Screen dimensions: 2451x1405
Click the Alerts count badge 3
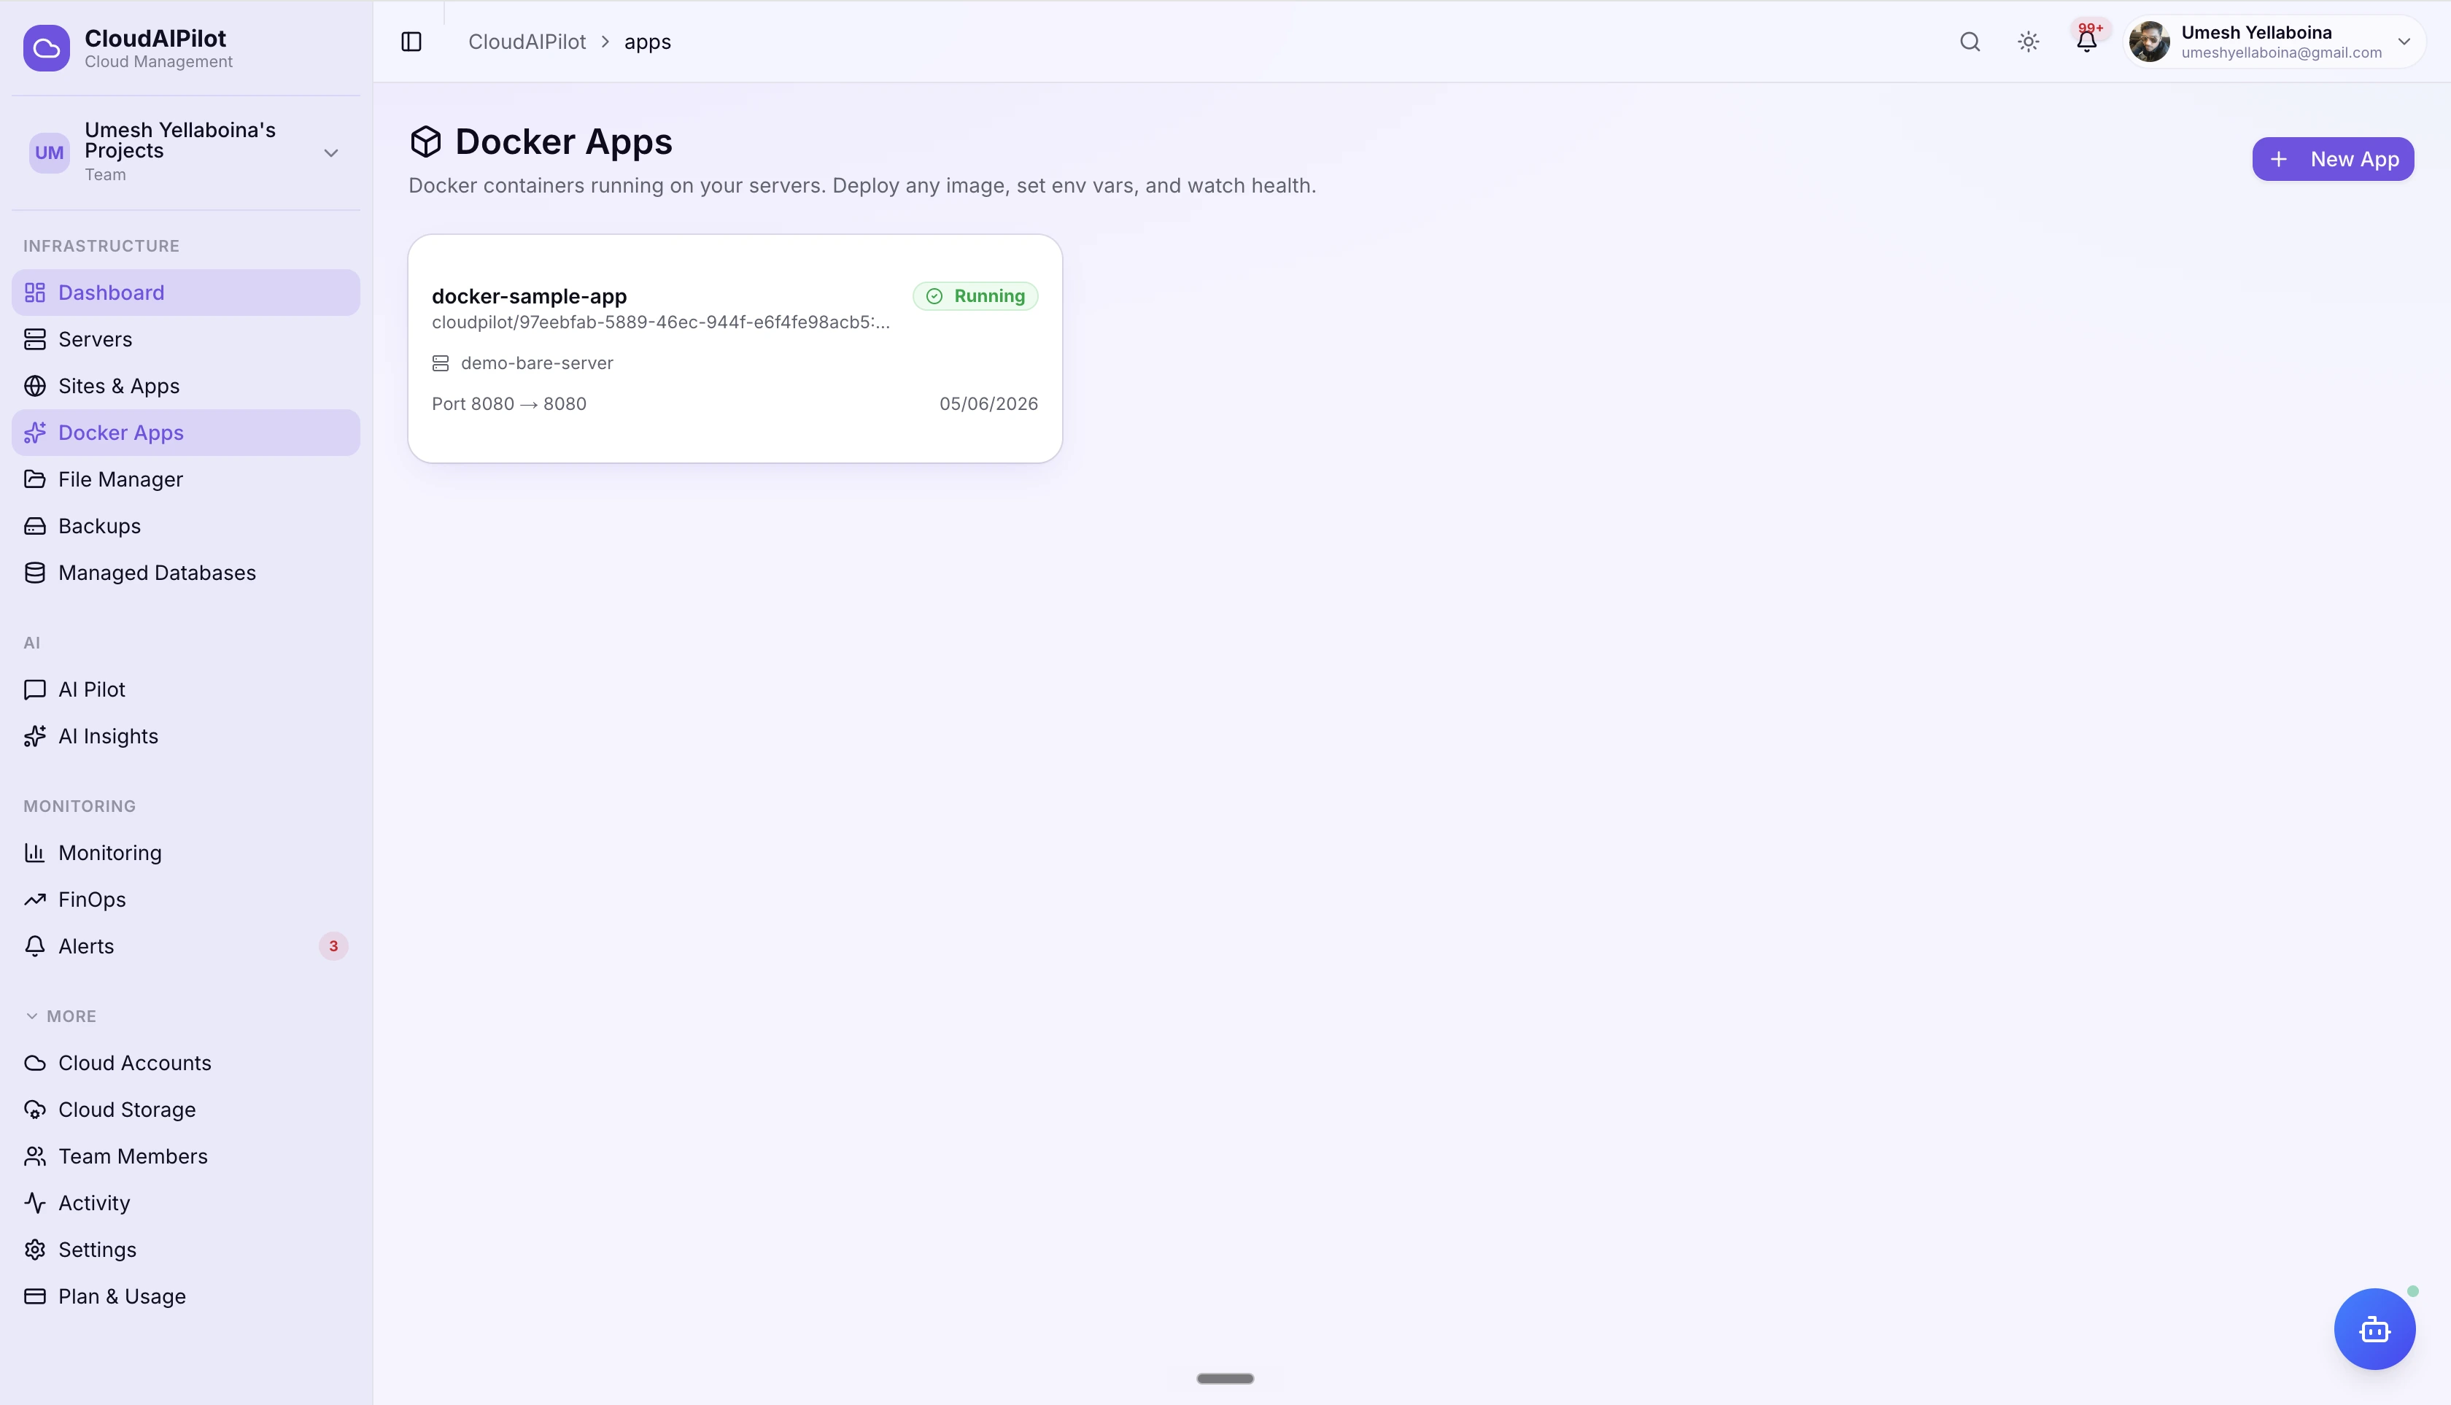[x=333, y=947]
